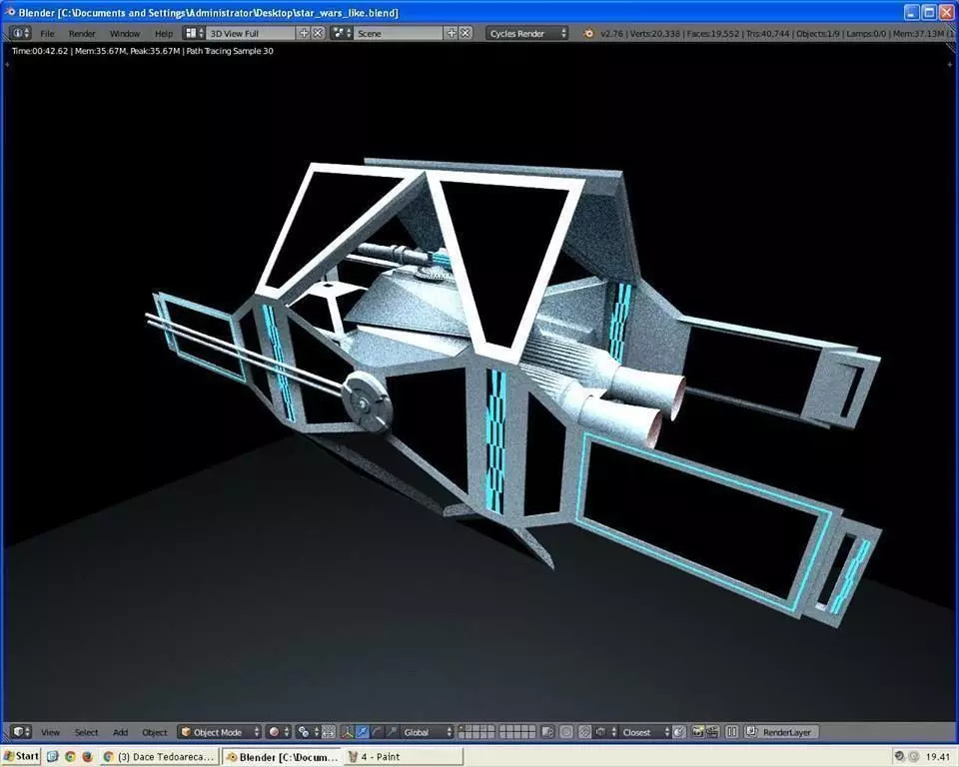This screenshot has height=767, width=959.
Task: Toggle proportional editing mode button
Action: coord(566,731)
